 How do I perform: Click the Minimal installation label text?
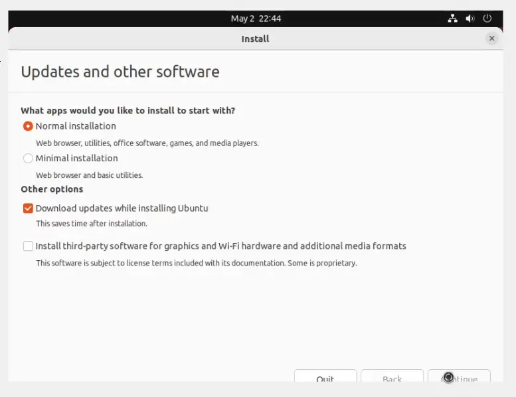tap(76, 158)
